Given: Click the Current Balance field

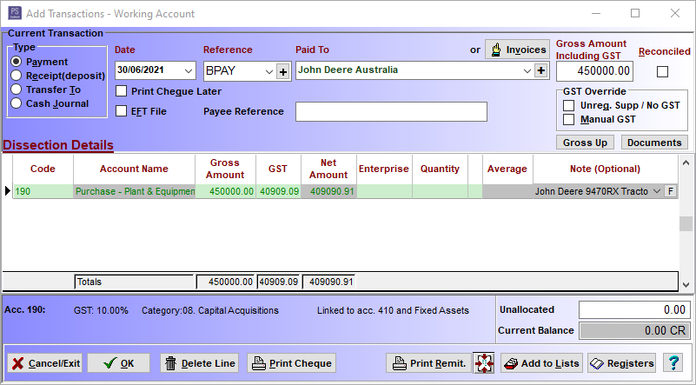Looking at the screenshot, I should 634,330.
